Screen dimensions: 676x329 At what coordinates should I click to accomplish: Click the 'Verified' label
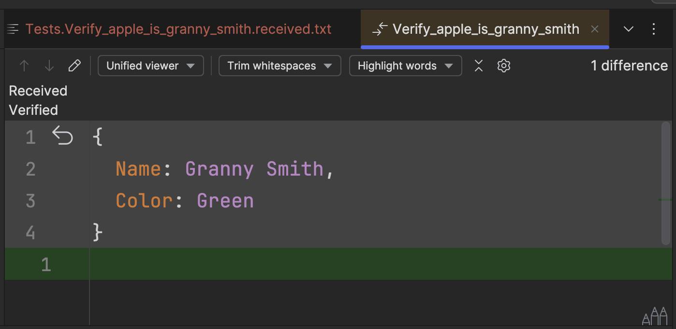(33, 110)
